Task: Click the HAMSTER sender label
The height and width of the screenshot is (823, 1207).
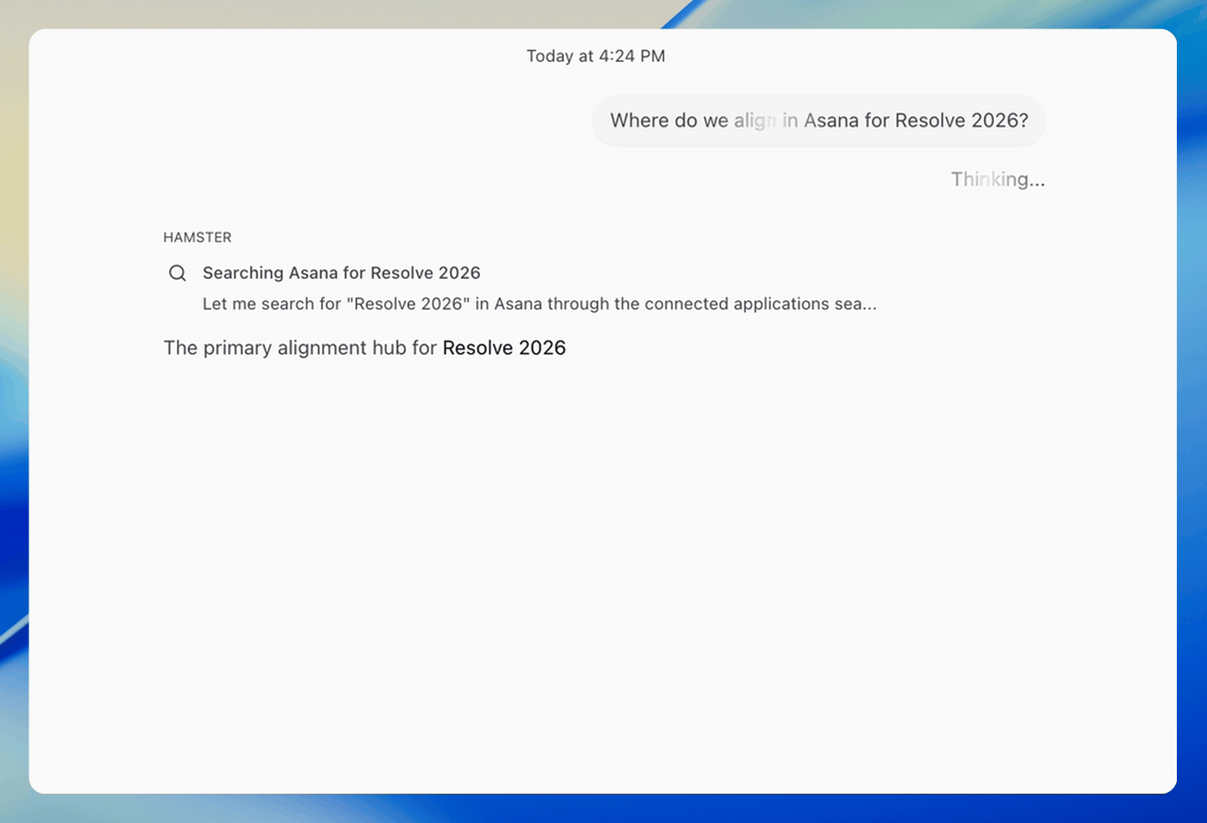Action: coord(198,237)
